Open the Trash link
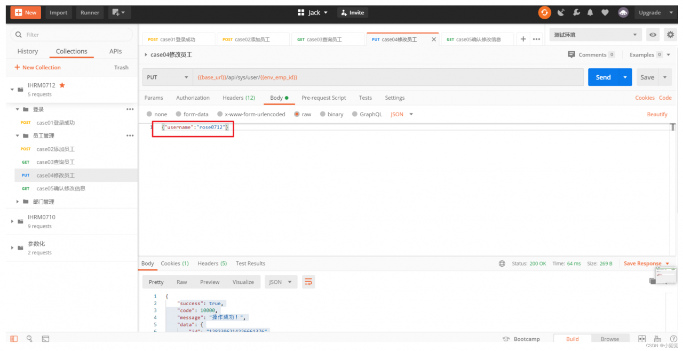Viewport: 683px width, 351px height. (x=121, y=68)
